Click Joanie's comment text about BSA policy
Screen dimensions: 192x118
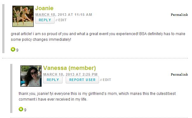[98, 37]
